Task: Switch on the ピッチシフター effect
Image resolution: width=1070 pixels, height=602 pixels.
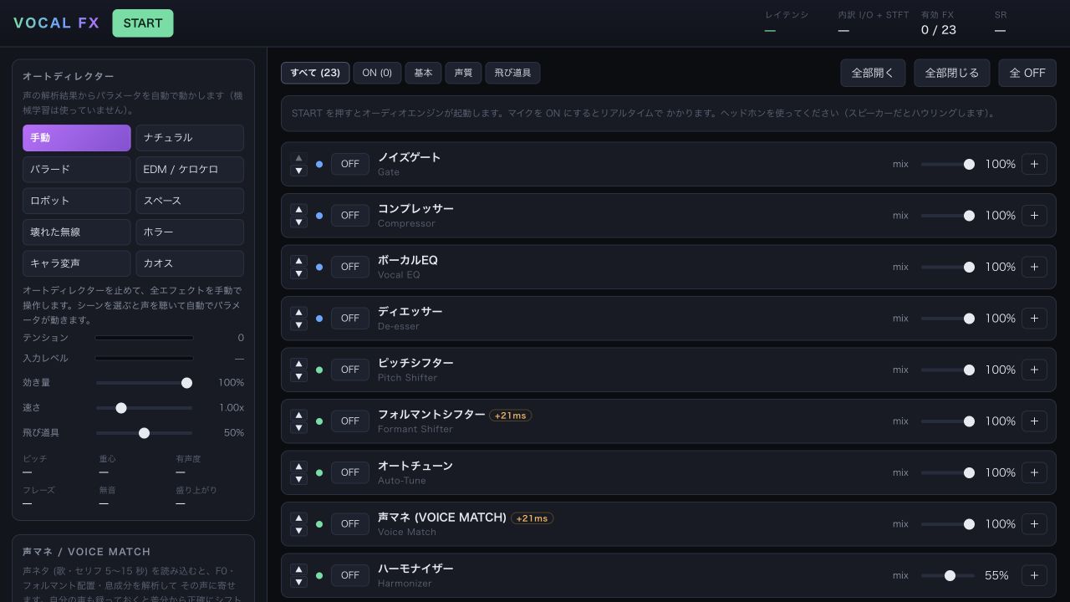Action: 350,370
